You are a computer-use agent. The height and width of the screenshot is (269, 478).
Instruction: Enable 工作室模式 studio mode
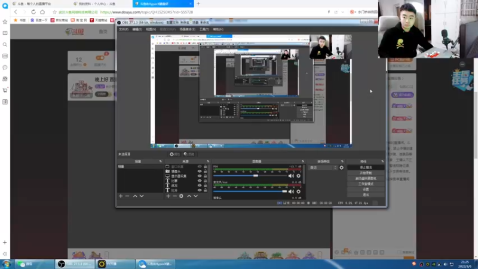click(x=366, y=184)
